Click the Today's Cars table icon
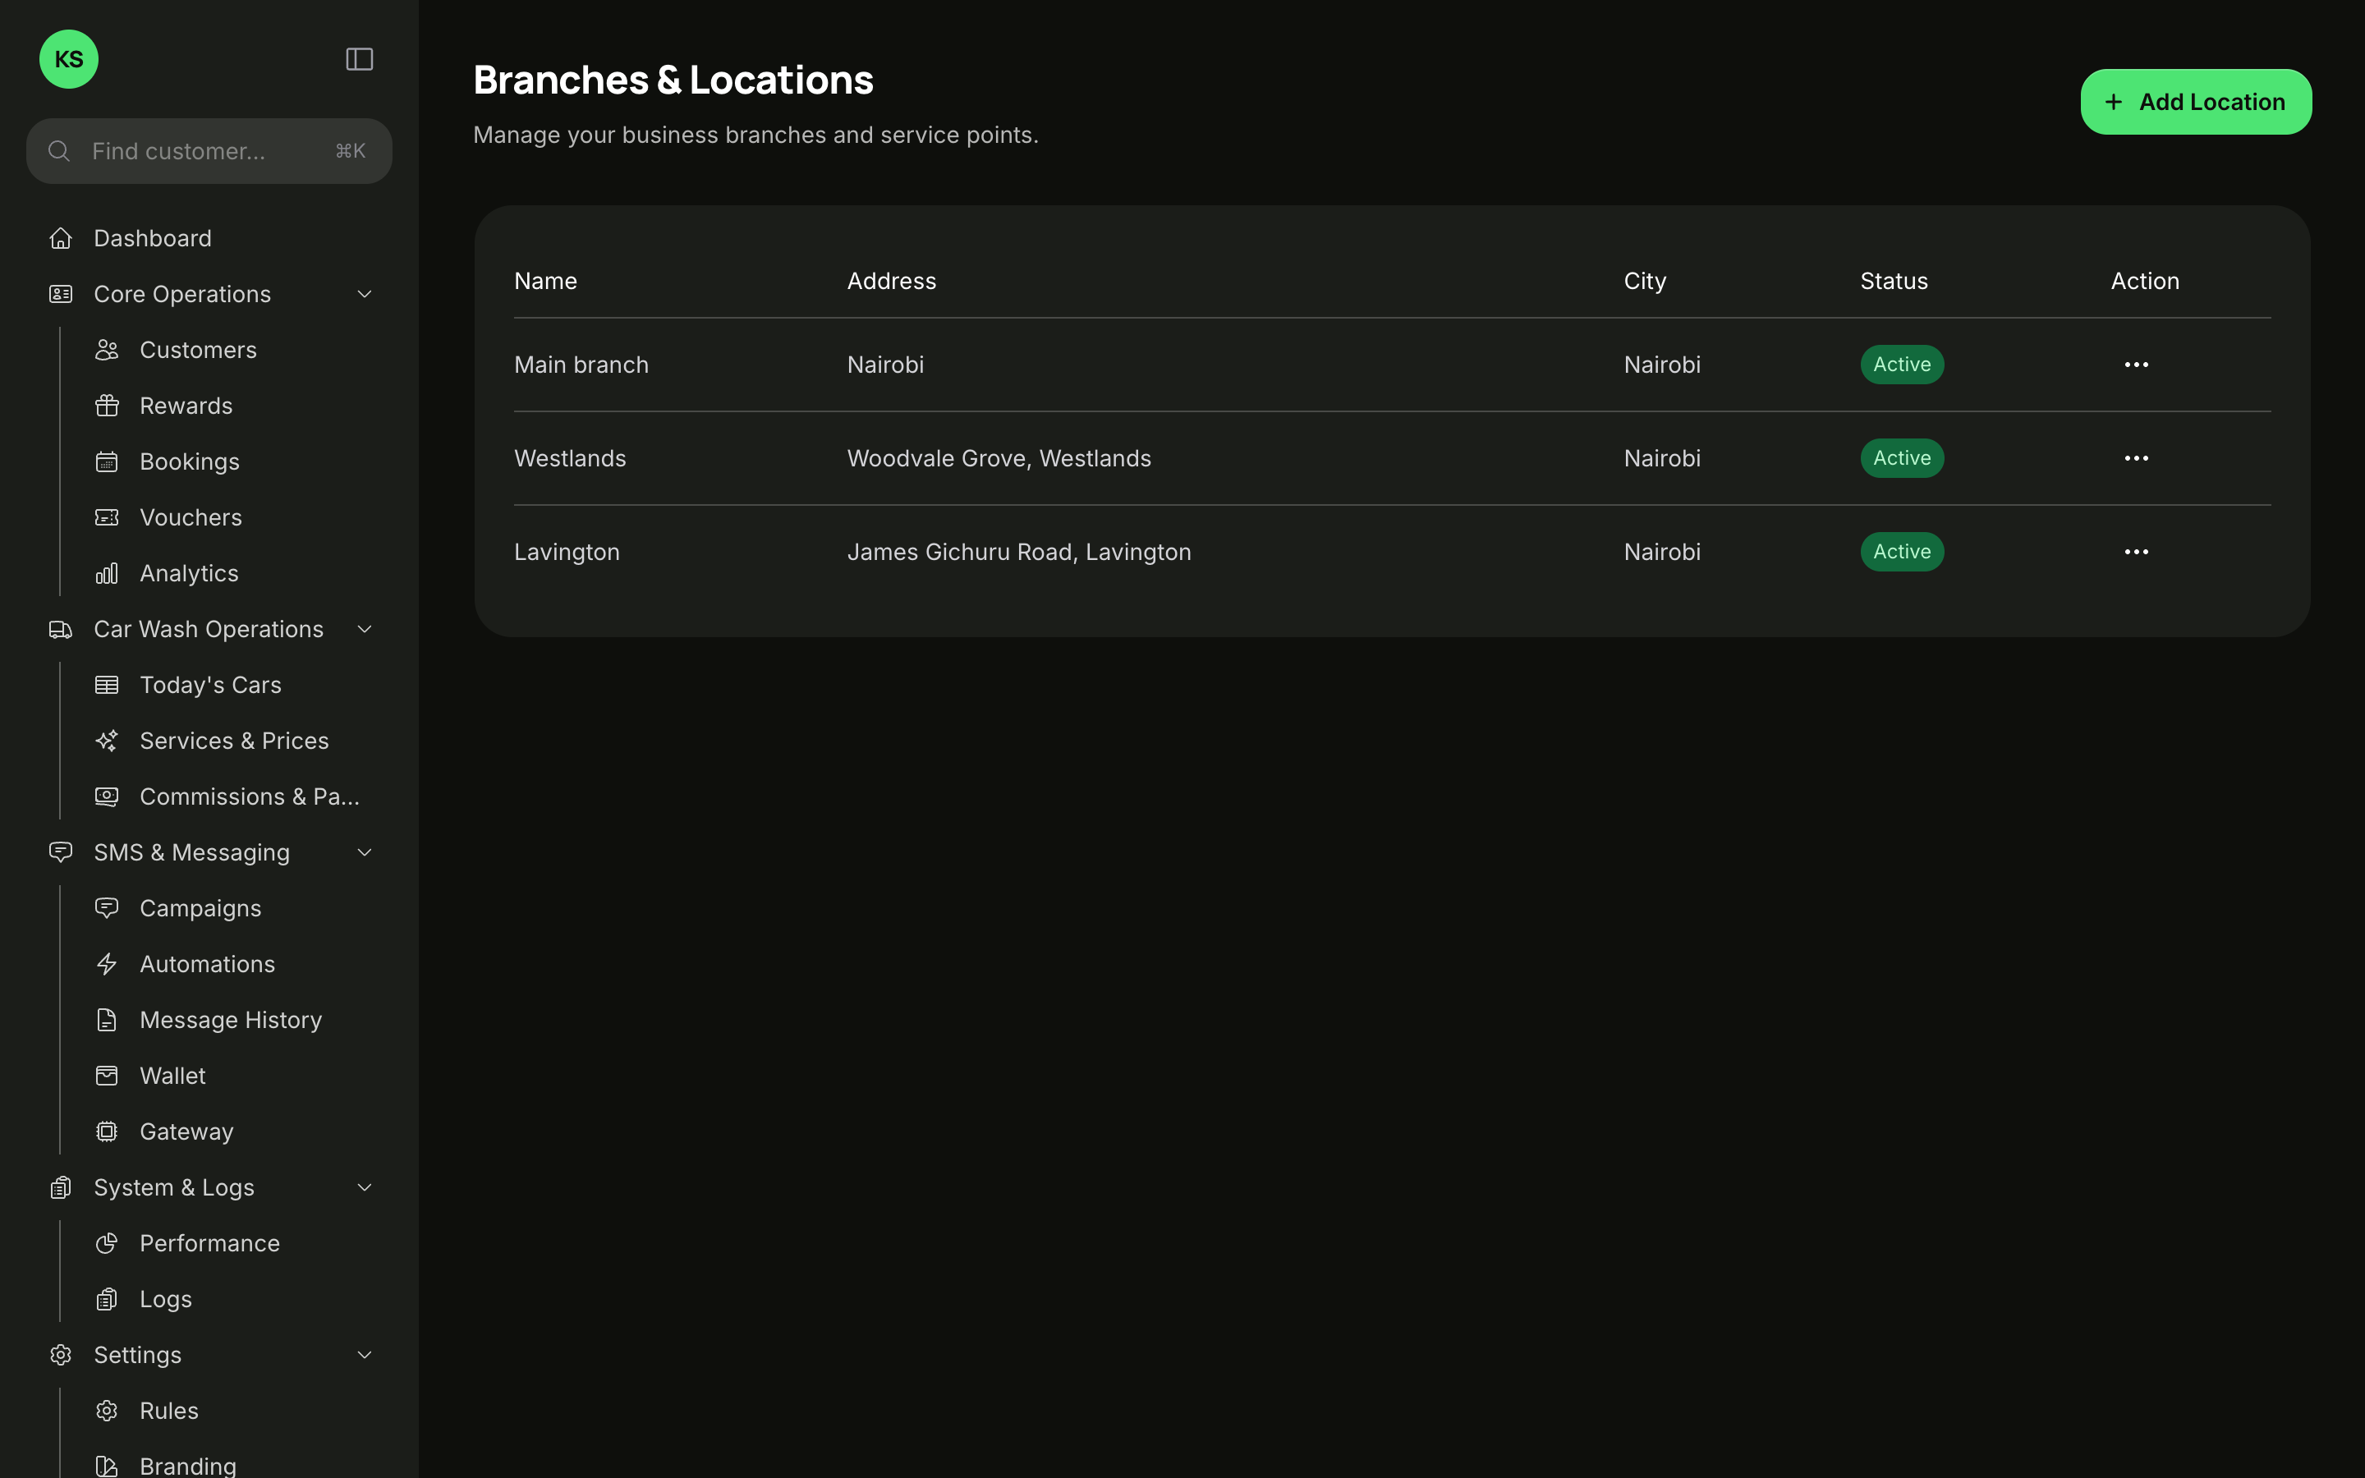 (107, 686)
